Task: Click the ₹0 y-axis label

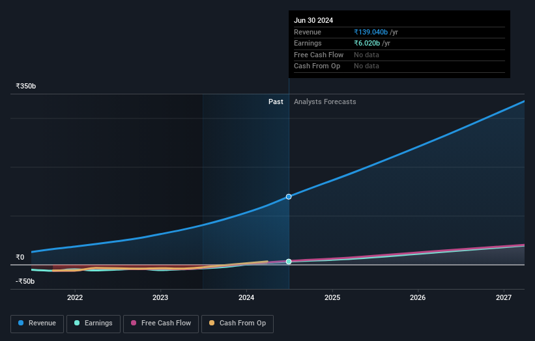Action: pyautogui.click(x=20, y=258)
